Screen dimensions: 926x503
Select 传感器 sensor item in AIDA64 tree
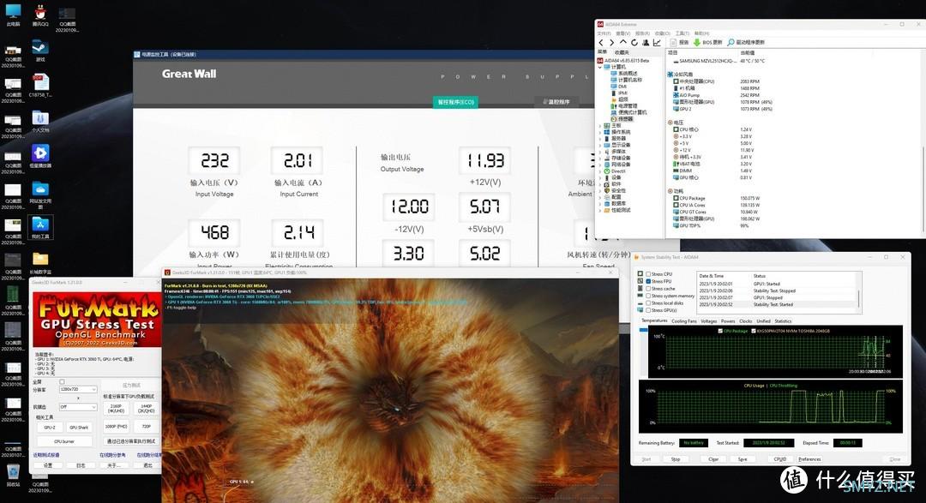pyautogui.click(x=625, y=118)
